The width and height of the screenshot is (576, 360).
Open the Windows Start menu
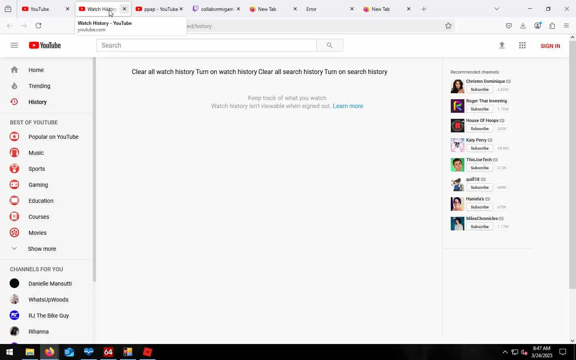(x=10, y=352)
